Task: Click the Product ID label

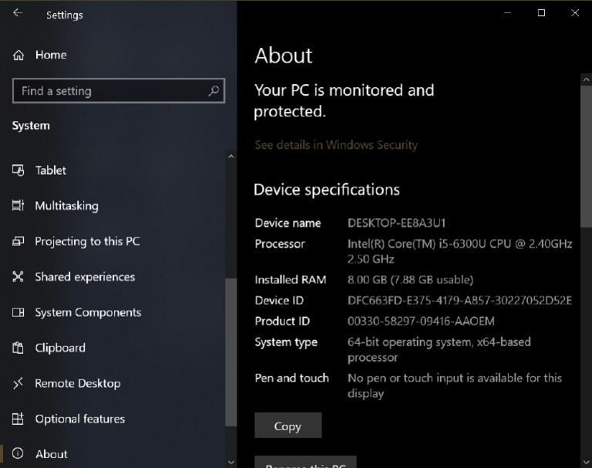Action: [282, 321]
